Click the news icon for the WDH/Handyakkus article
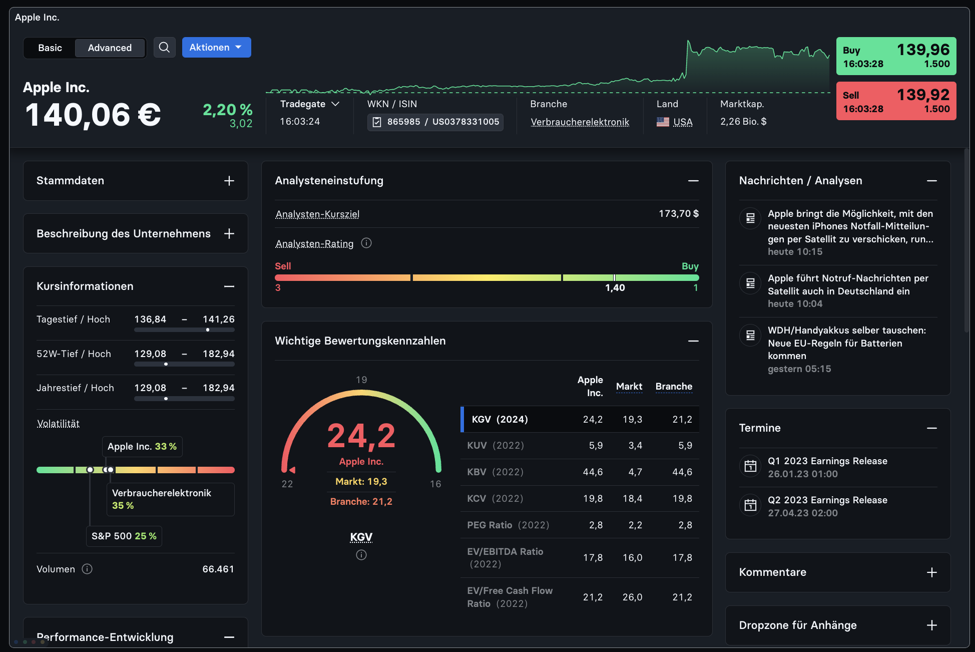The image size is (975, 652). tap(750, 335)
